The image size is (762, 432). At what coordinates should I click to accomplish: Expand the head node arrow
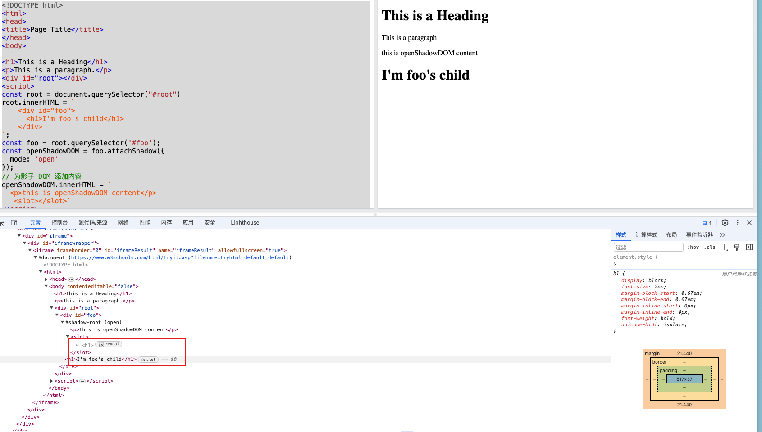(46, 279)
